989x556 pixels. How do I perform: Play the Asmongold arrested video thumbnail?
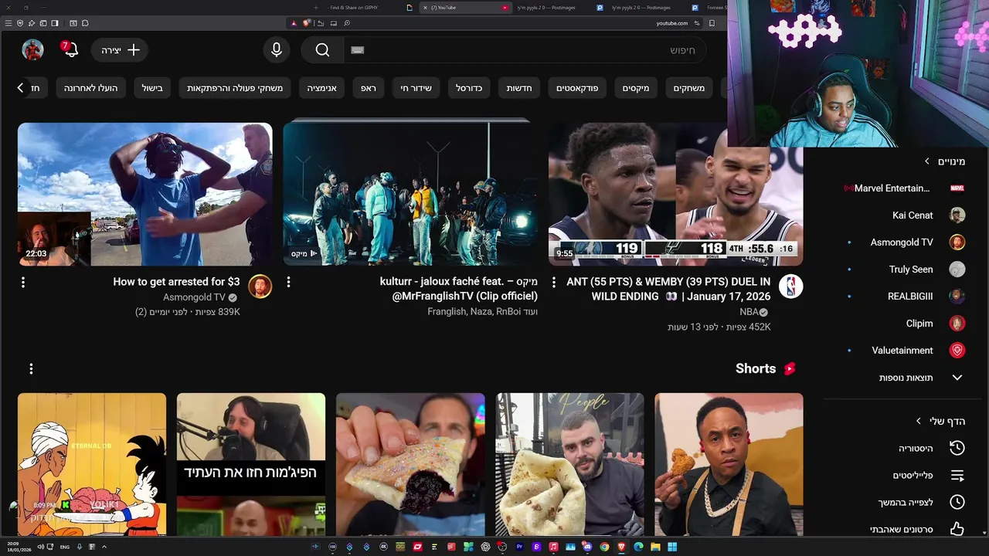point(145,194)
